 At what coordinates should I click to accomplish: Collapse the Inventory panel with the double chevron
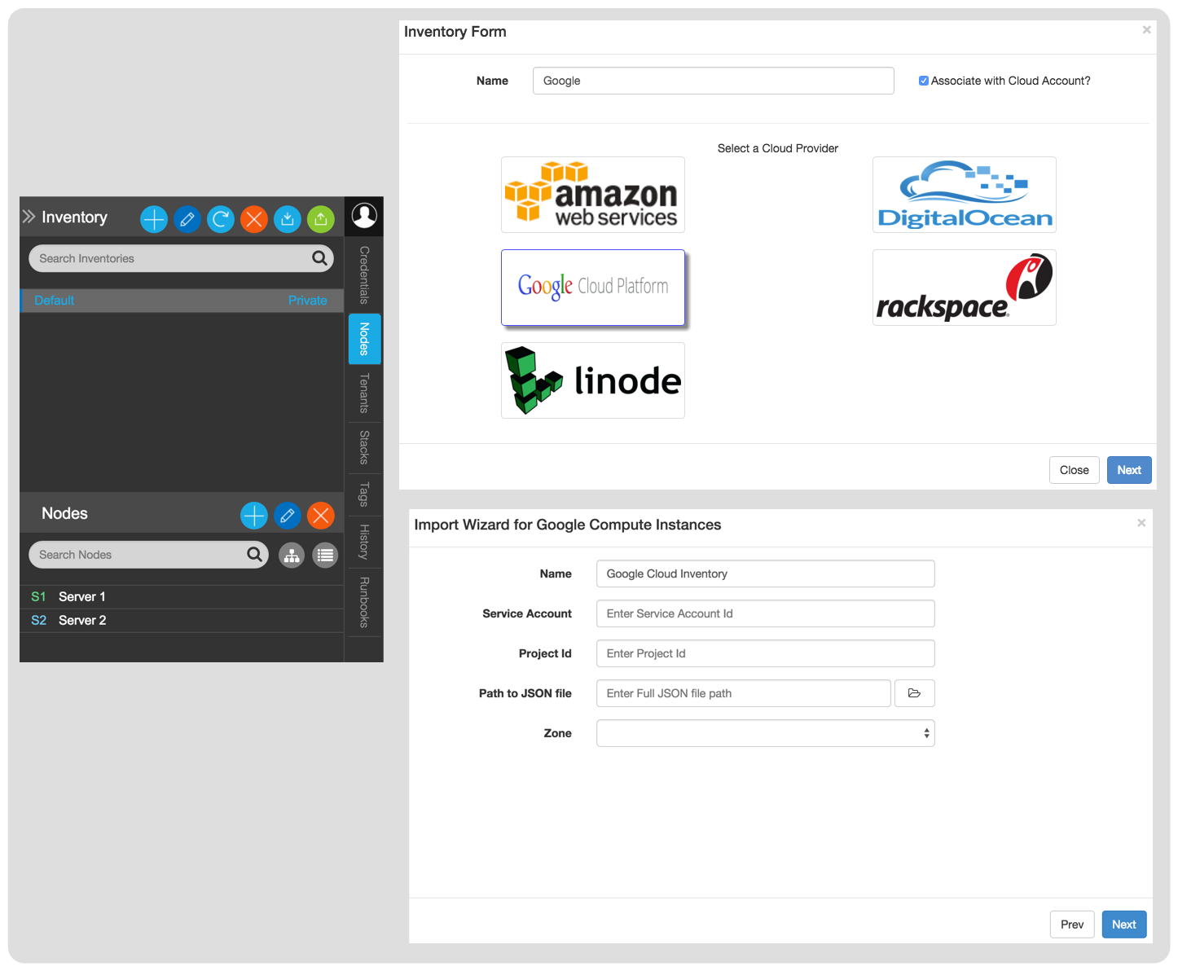(x=29, y=217)
